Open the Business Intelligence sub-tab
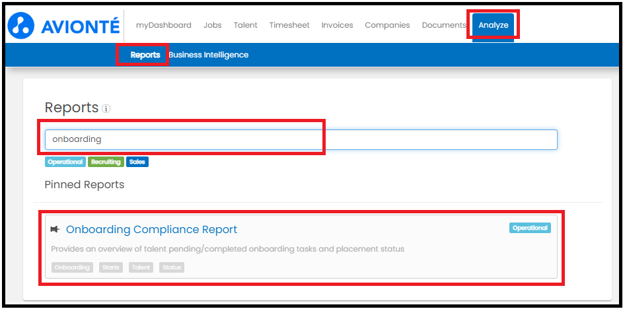623x311 pixels. pos(209,55)
